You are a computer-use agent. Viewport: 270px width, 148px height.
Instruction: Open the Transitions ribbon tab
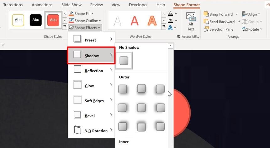click(x=13, y=5)
